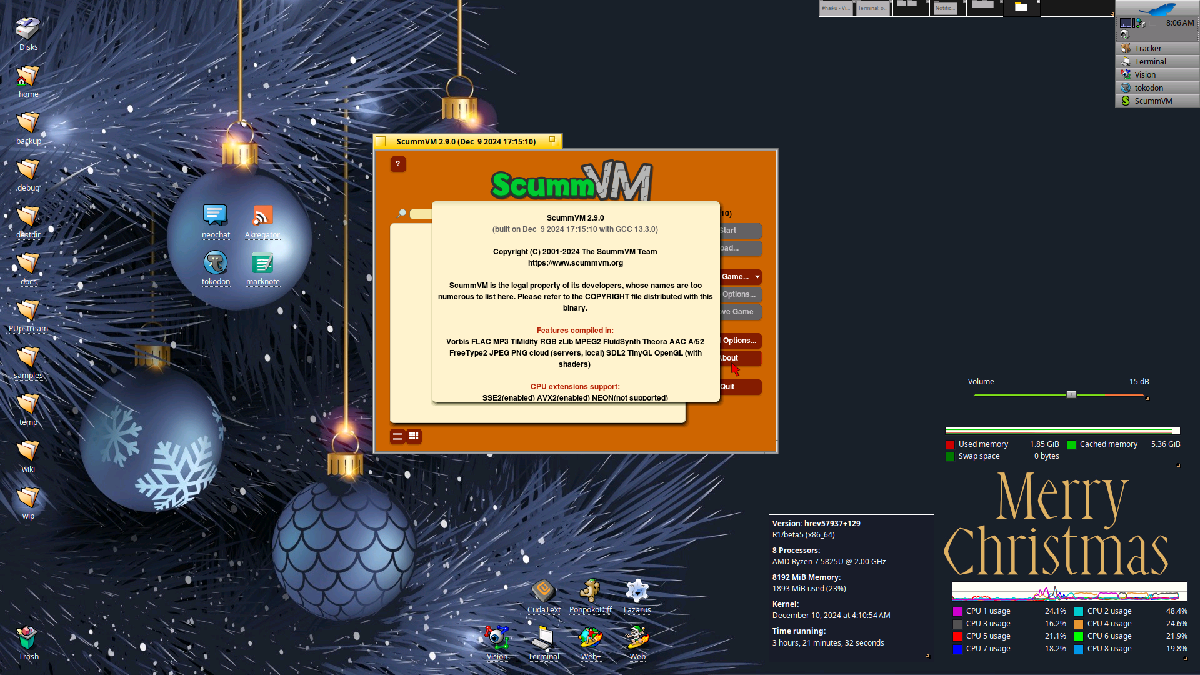Click the memory usage bar graph

coord(1062,431)
